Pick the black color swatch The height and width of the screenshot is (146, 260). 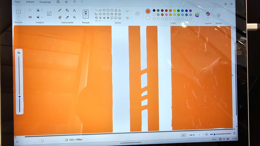(154, 10)
